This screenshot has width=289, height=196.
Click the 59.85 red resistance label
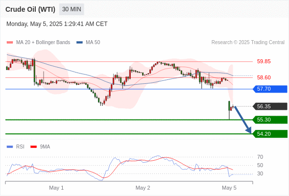coord(264,61)
